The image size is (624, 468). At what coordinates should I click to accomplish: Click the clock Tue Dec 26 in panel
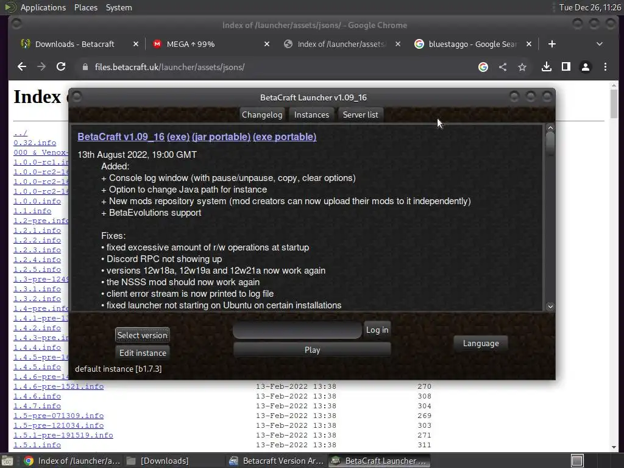pos(590,7)
